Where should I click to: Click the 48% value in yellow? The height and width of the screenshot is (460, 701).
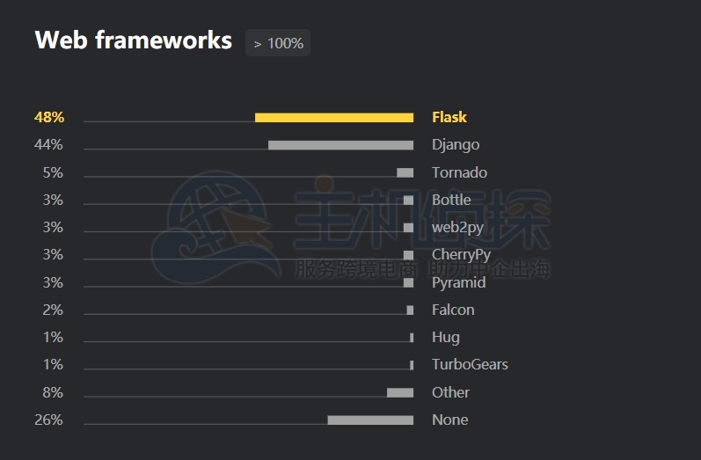49,117
